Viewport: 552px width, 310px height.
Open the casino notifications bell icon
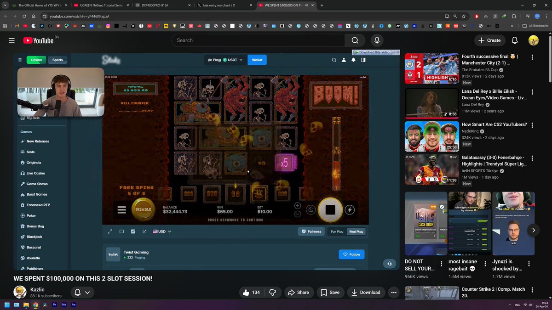pos(353,60)
